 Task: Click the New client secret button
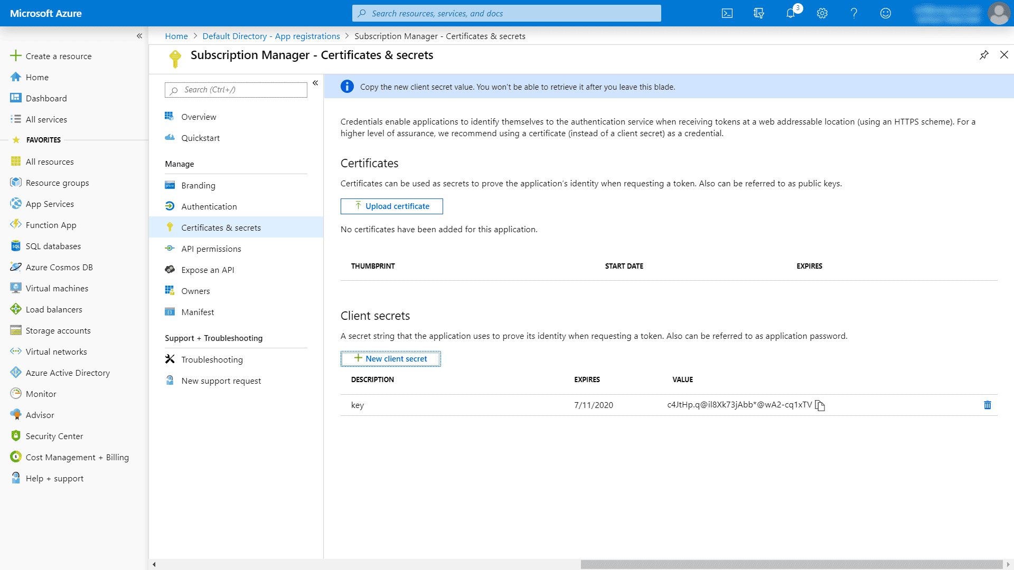tap(390, 359)
